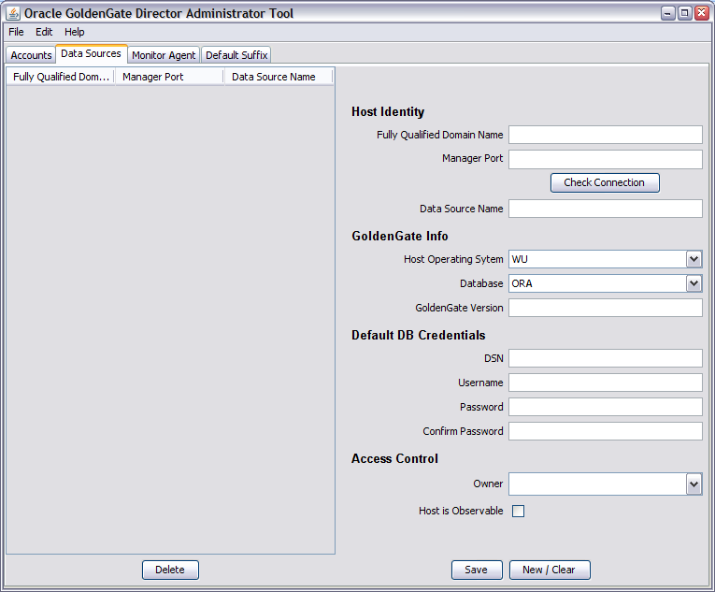The width and height of the screenshot is (715, 592).
Task: Click the Confirm Password field
Action: point(605,431)
